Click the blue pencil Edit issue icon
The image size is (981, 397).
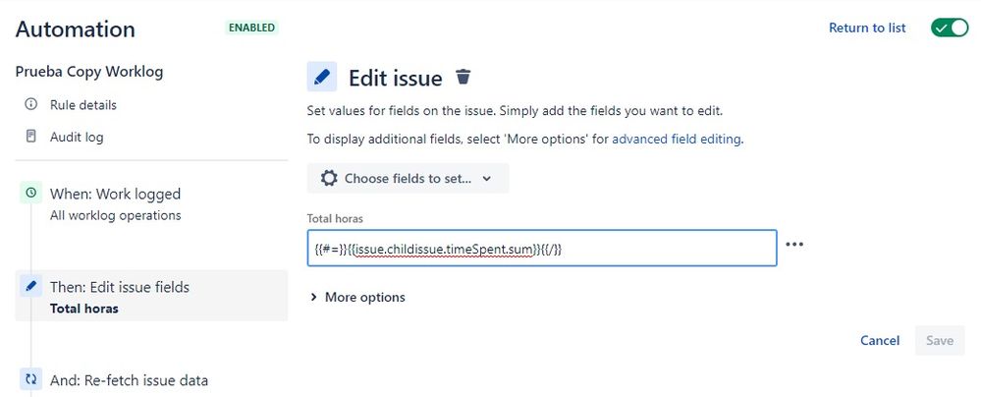point(321,77)
